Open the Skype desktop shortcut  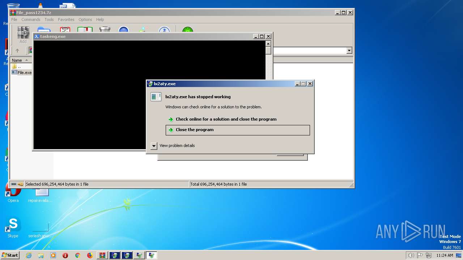(x=13, y=228)
